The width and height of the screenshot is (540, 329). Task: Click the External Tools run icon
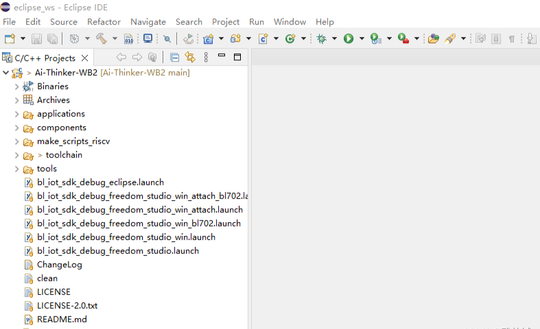403,38
